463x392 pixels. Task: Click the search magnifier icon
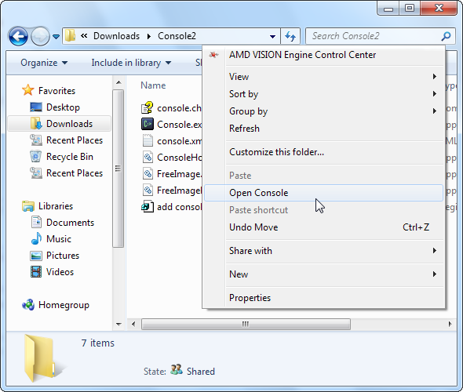click(x=447, y=36)
